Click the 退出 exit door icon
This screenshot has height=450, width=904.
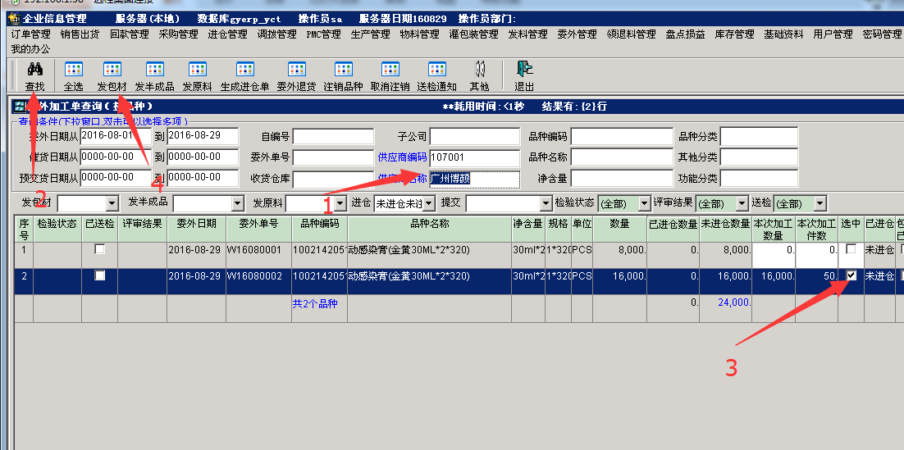tap(523, 70)
